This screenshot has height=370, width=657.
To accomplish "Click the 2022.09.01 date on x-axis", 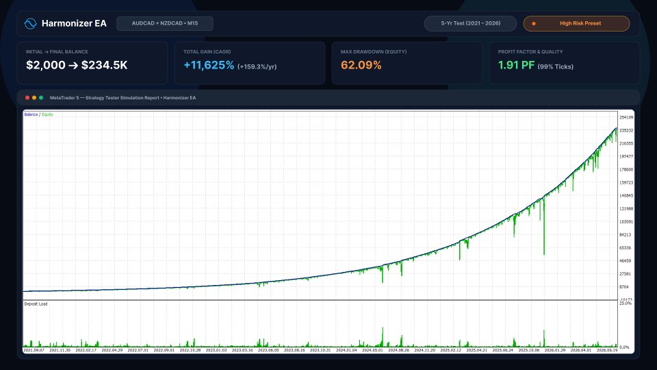I will pos(164,350).
